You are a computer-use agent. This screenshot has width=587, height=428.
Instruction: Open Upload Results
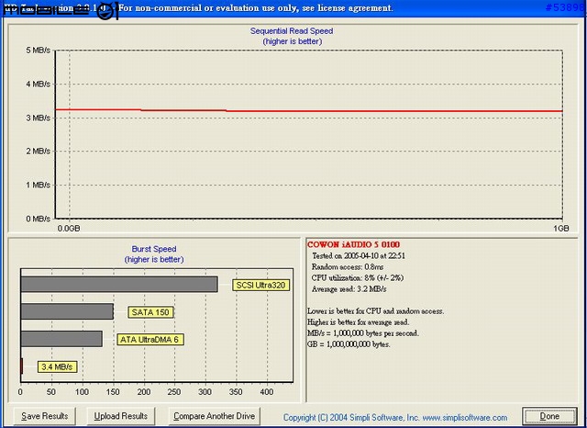(120, 416)
